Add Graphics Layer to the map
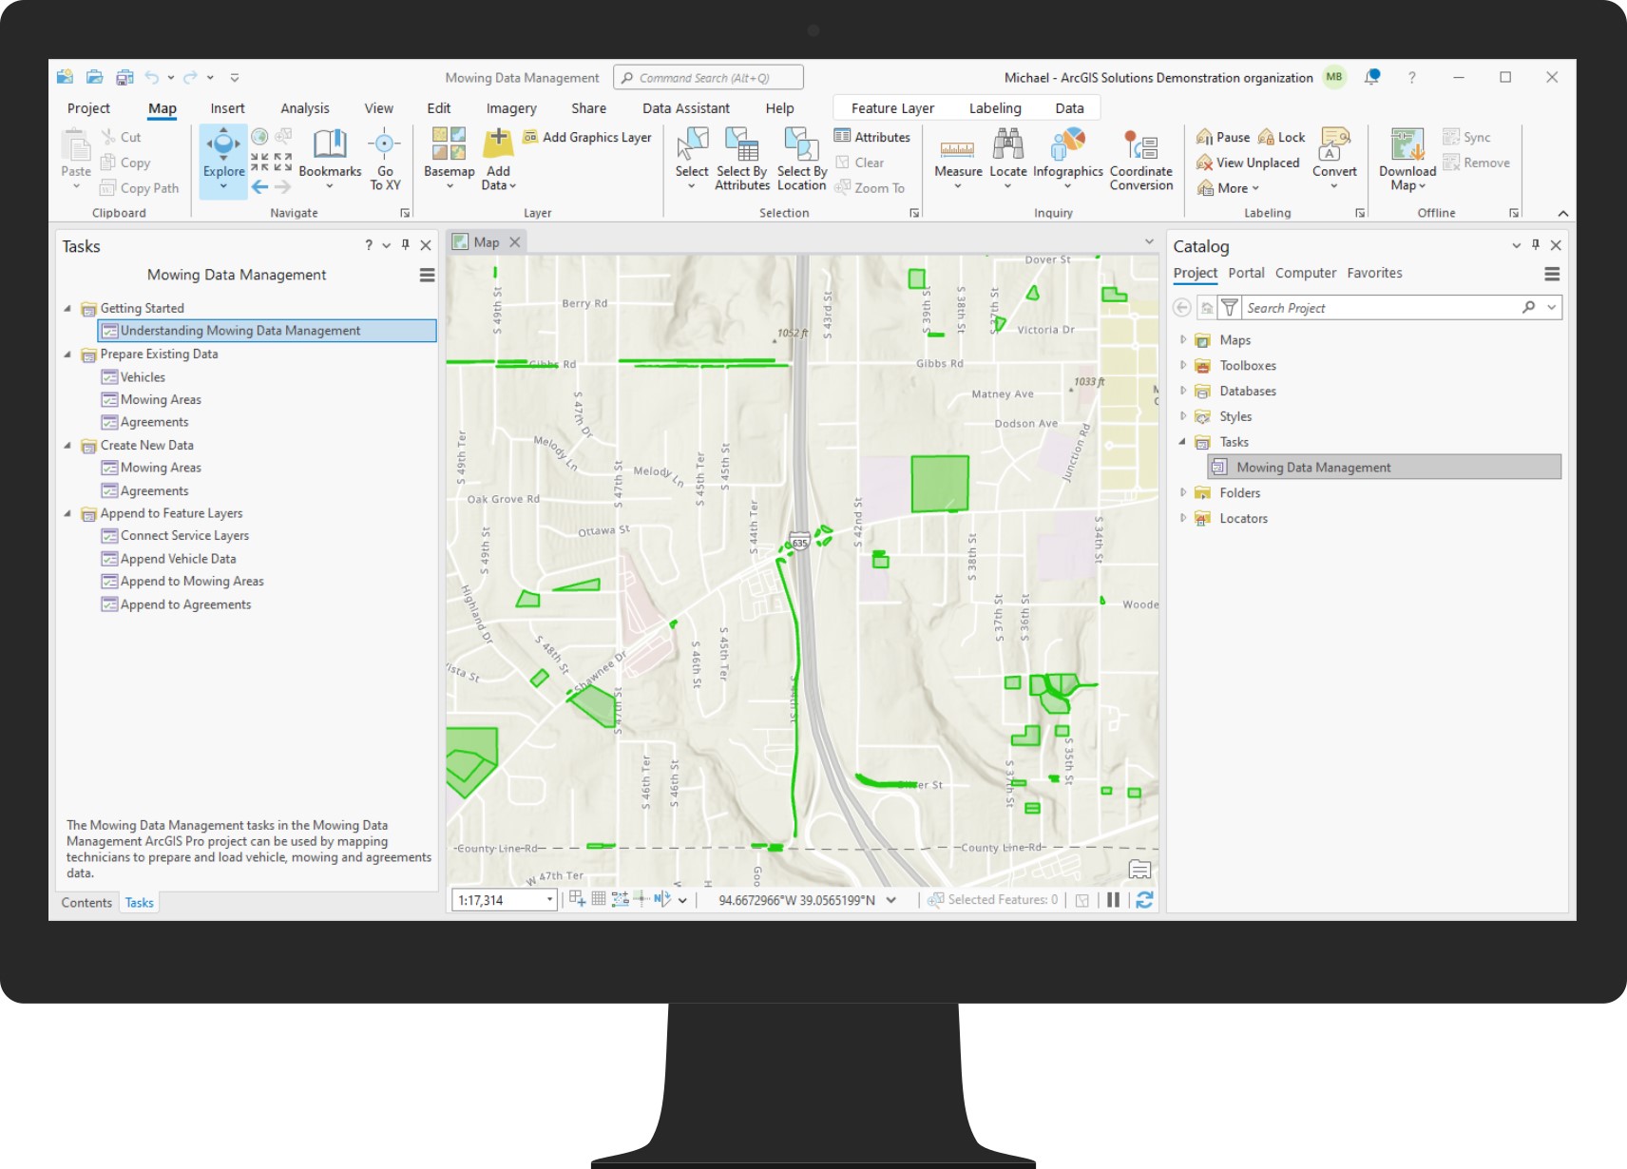This screenshot has width=1627, height=1169. 587,137
